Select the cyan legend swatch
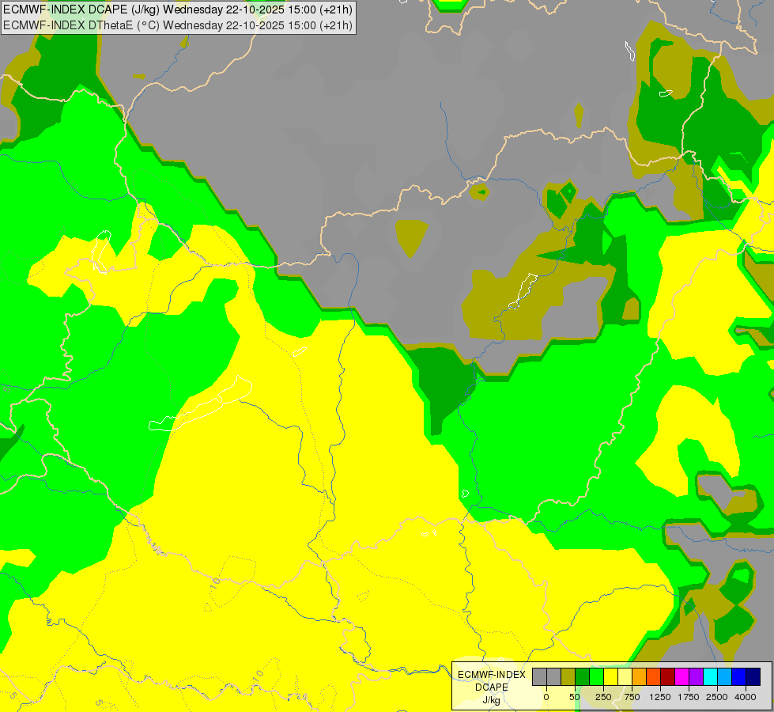Image resolution: width=774 pixels, height=712 pixels. click(x=710, y=676)
